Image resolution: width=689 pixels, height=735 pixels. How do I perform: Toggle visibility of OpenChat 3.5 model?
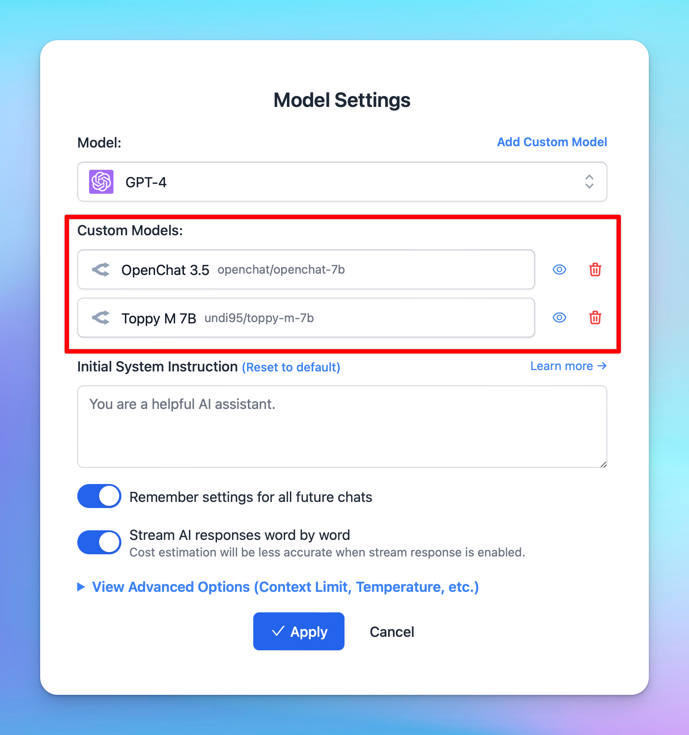pos(559,270)
